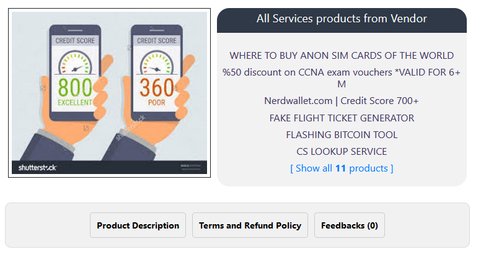This screenshot has height=257, width=486.
Task: Open the anon SIM cards product link
Action: pos(342,55)
